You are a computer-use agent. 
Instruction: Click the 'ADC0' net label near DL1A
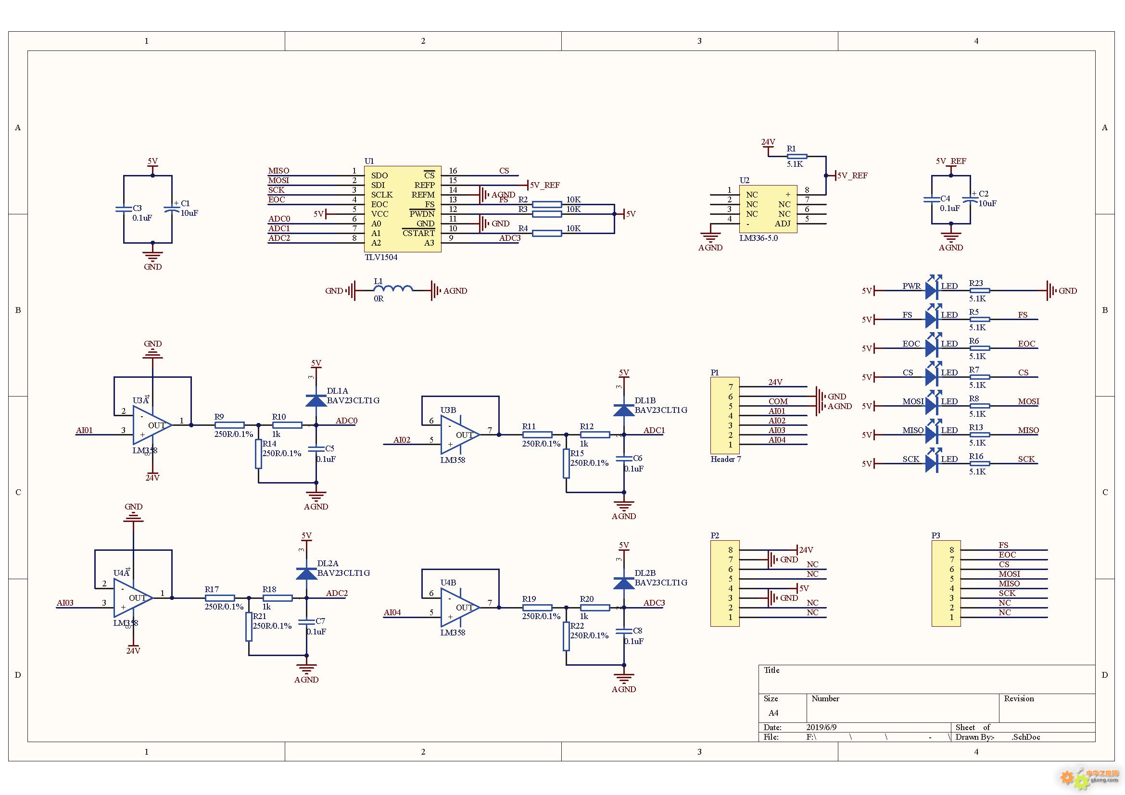[346, 421]
